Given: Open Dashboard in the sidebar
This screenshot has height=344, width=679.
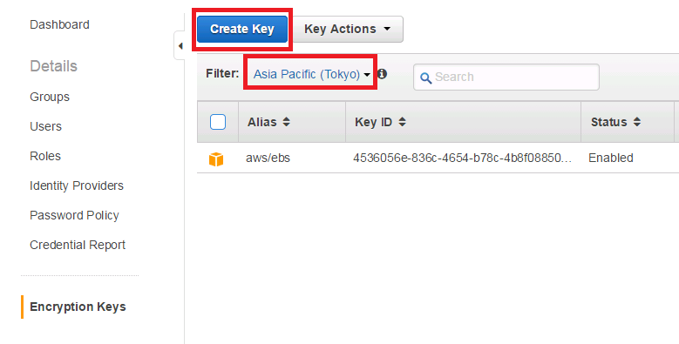Looking at the screenshot, I should (x=59, y=24).
